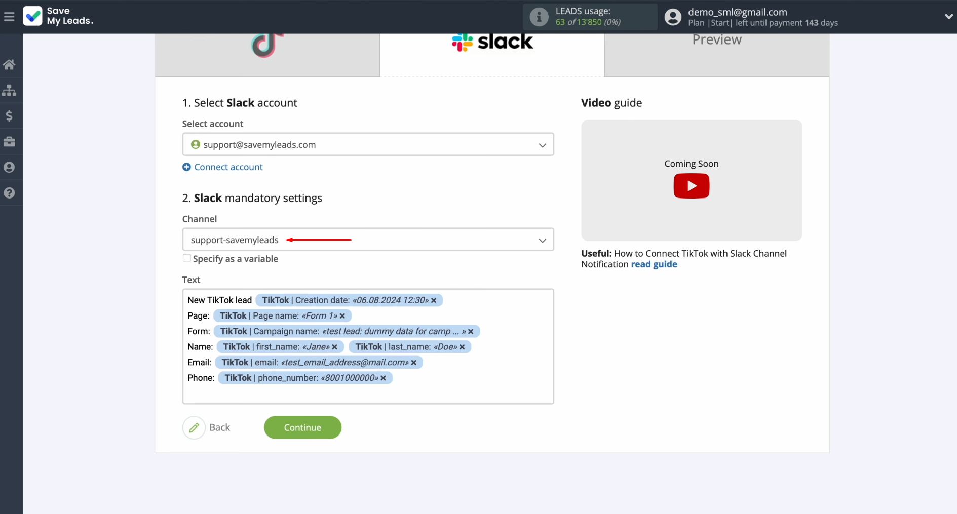Image resolution: width=957 pixels, height=514 pixels.
Task: Open the profile sidebar icon
Action: 9,167
